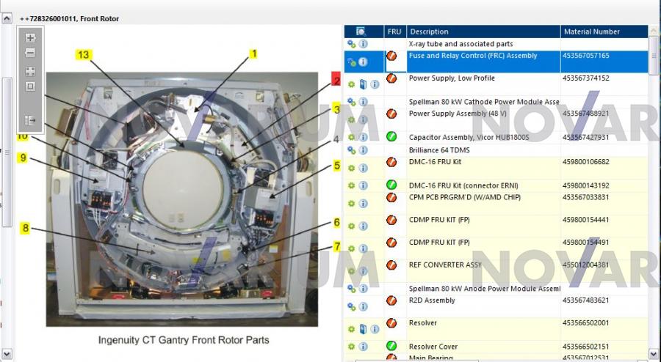Click the zoom in plus icon
This screenshot has width=661, height=362.
click(x=30, y=37)
